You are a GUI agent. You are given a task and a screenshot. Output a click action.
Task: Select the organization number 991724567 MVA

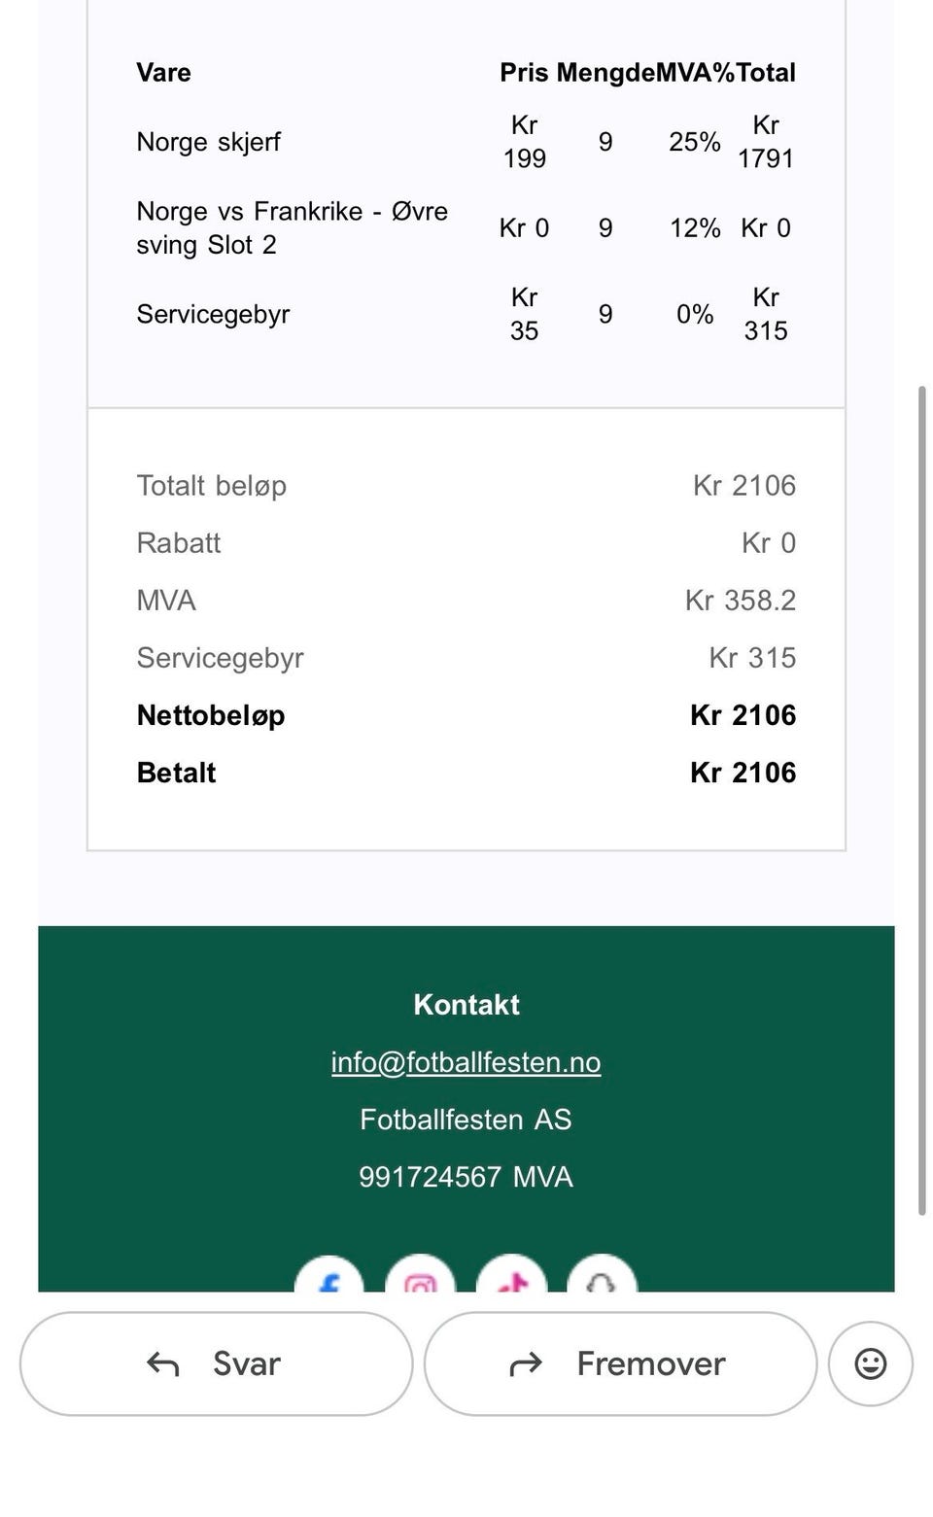tap(466, 1177)
